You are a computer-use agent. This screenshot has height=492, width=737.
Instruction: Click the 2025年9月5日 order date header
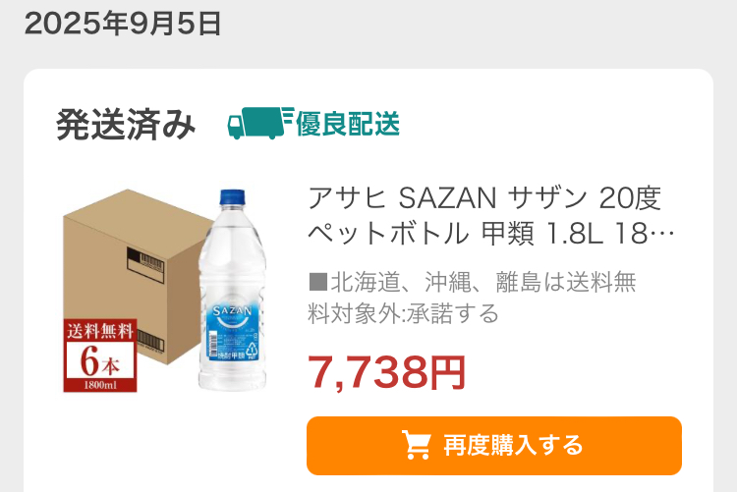coord(123,24)
